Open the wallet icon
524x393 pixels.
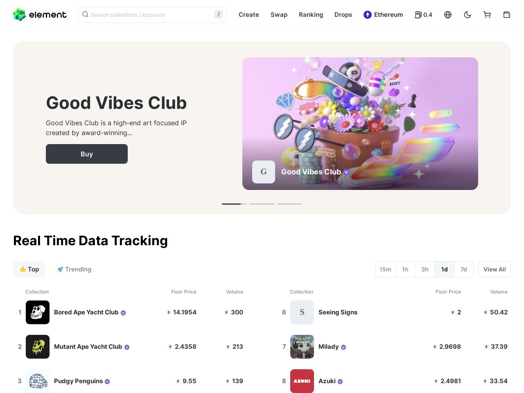507,15
